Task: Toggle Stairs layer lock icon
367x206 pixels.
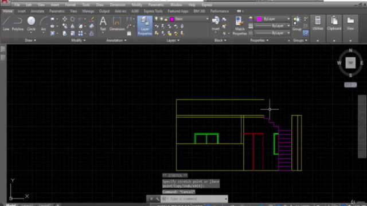Action: click(x=166, y=19)
